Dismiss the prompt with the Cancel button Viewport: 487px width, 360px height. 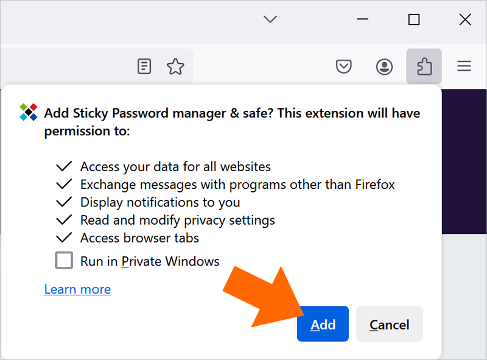pos(389,323)
